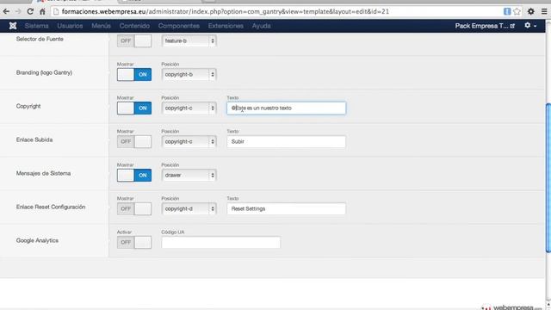Click the Enlace Subida text field 'Subir'
Image resolution: width=551 pixels, height=310 pixels.
click(x=287, y=141)
